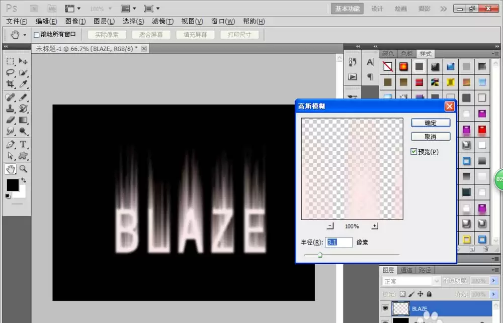Hide the BLAZE layer visibility eye

(385, 308)
